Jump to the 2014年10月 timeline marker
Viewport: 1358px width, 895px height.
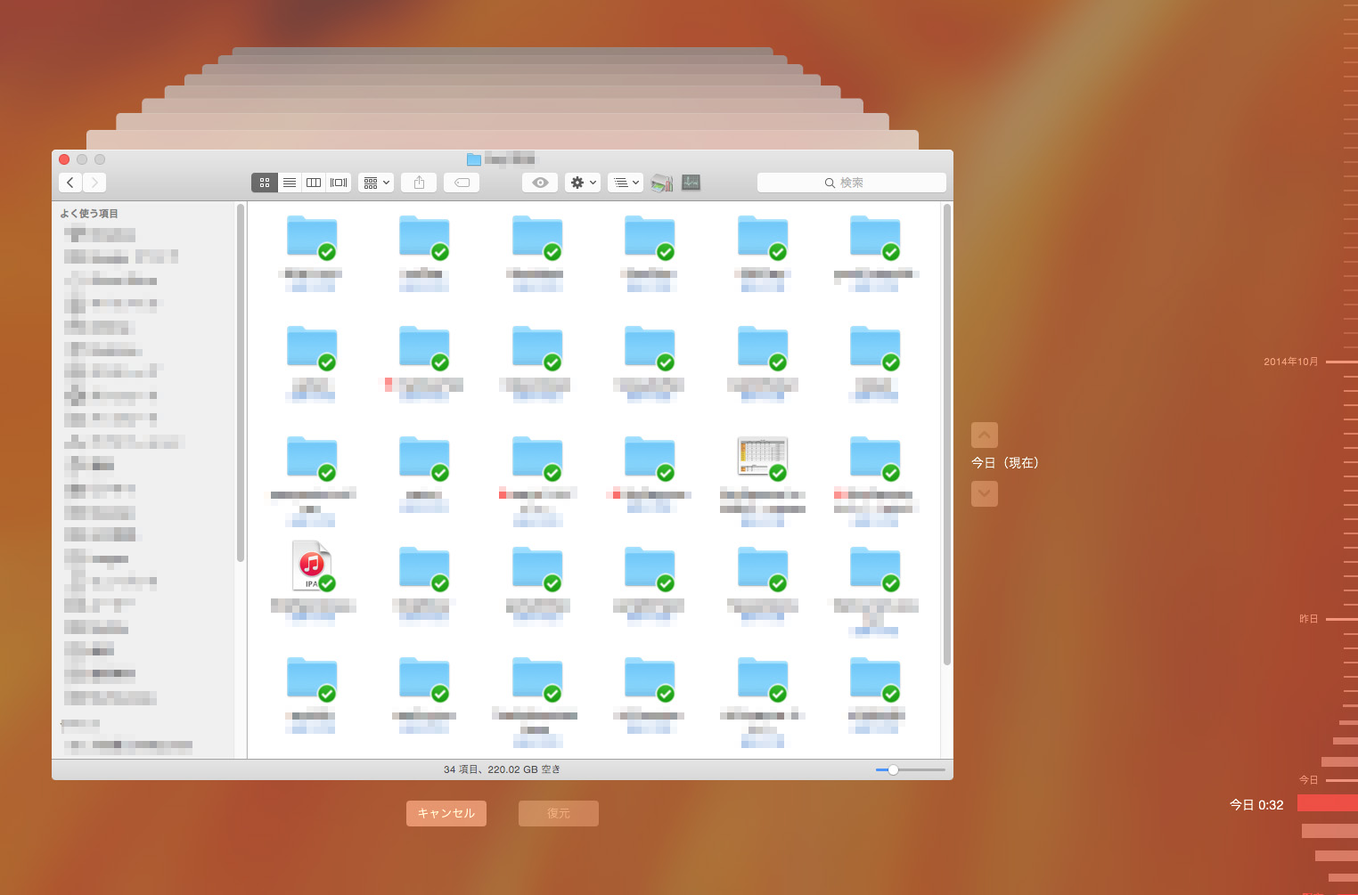[1291, 362]
